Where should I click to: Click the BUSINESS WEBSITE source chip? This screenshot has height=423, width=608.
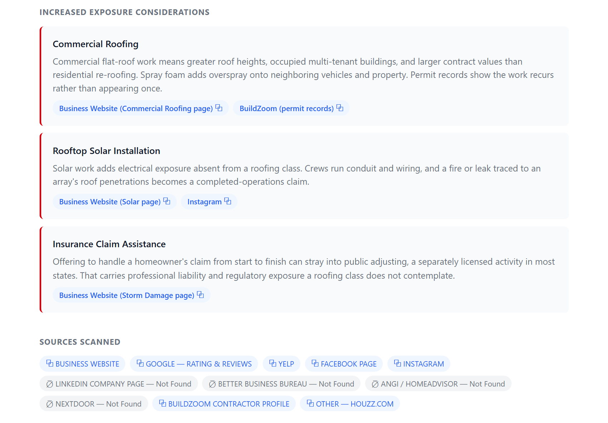82,364
